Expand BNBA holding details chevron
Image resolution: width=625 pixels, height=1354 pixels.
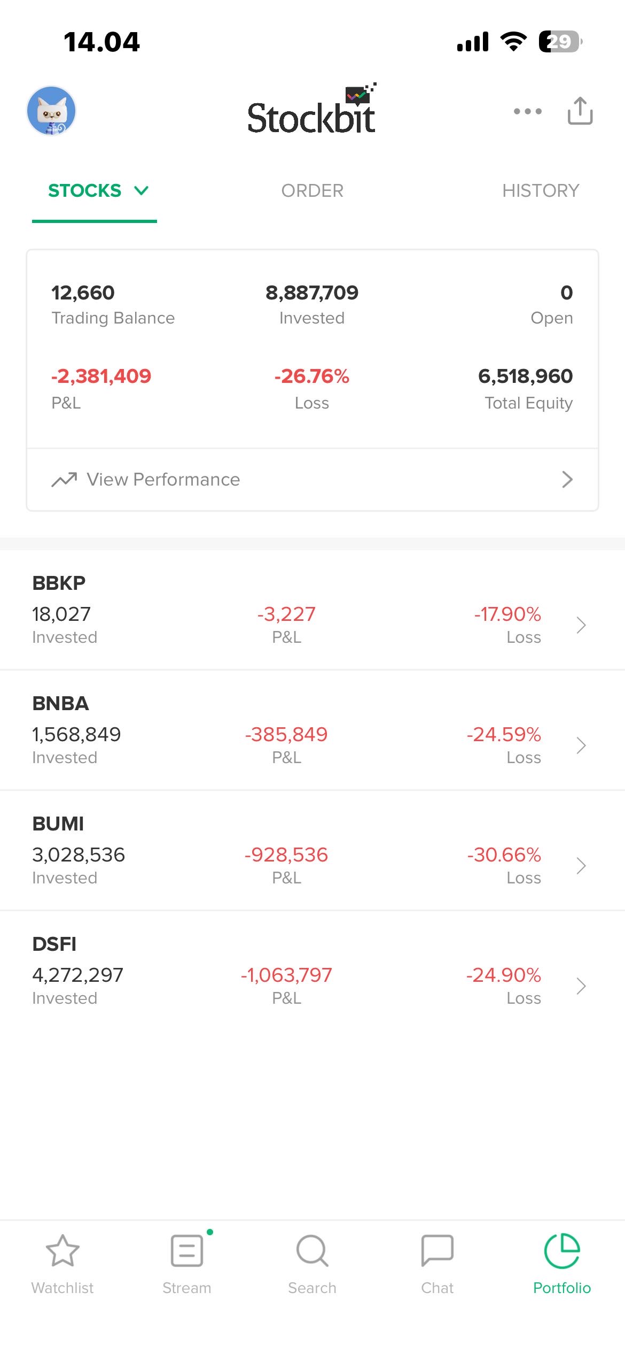coord(581,745)
